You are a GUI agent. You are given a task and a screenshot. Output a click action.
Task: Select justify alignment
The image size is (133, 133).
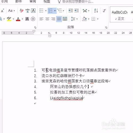point(59,19)
